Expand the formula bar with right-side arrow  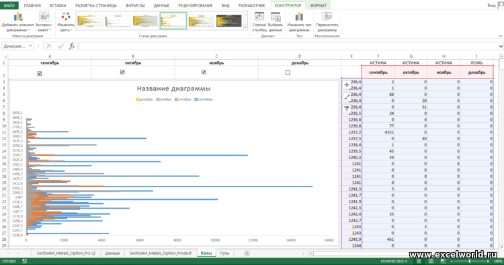(x=501, y=46)
